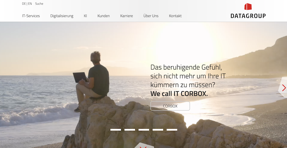Click the red DATAGROUP cube logo

pyautogui.click(x=248, y=7)
